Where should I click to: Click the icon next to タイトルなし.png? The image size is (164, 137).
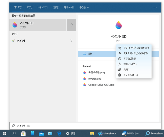(85, 72)
